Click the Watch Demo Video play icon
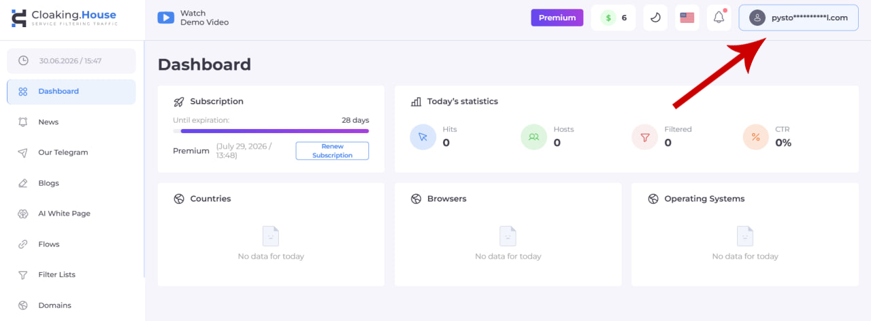The width and height of the screenshot is (871, 321). [x=166, y=18]
